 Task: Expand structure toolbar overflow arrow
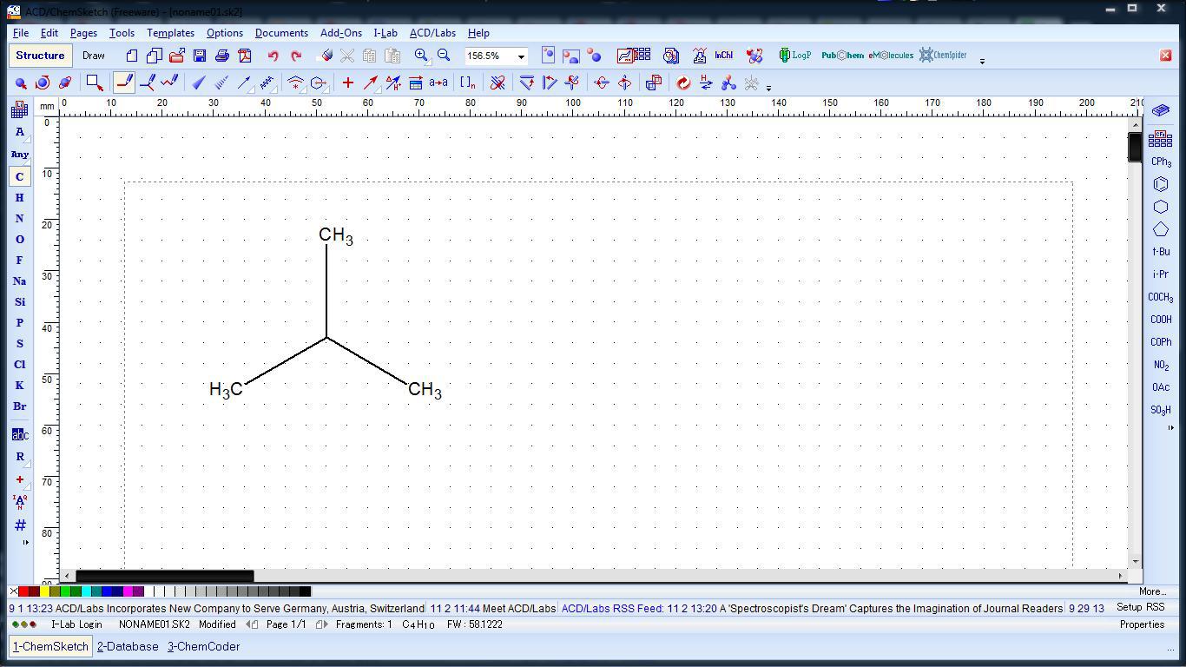tap(769, 88)
